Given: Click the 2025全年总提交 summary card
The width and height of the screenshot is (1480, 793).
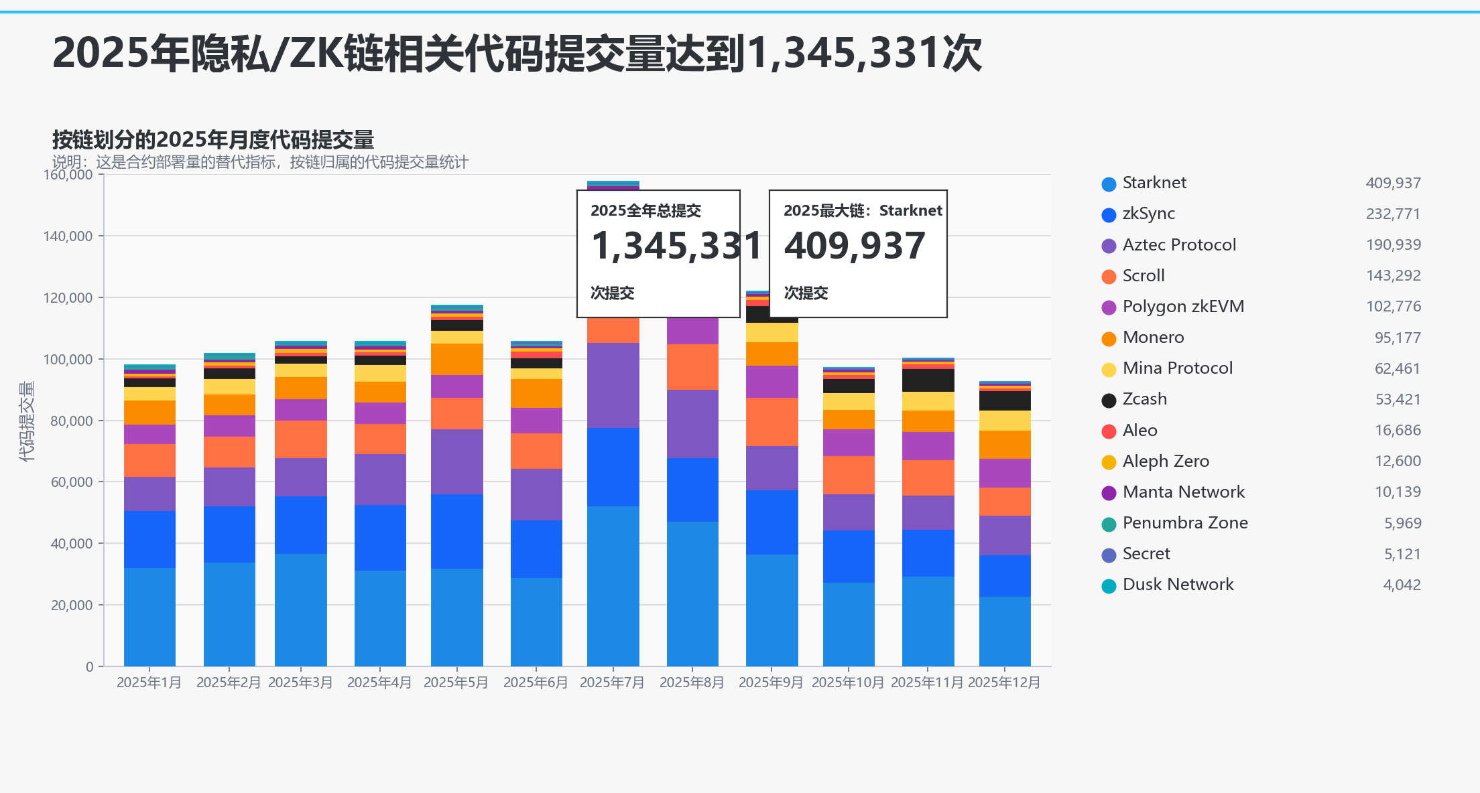Looking at the screenshot, I should 658,253.
